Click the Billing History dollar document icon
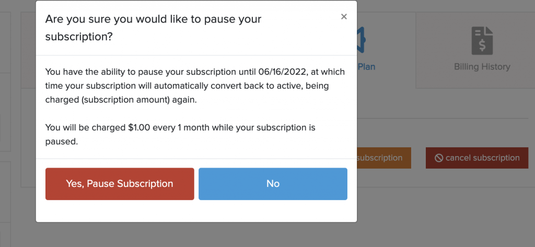Viewport: 535px width, 247px height. pos(482,41)
